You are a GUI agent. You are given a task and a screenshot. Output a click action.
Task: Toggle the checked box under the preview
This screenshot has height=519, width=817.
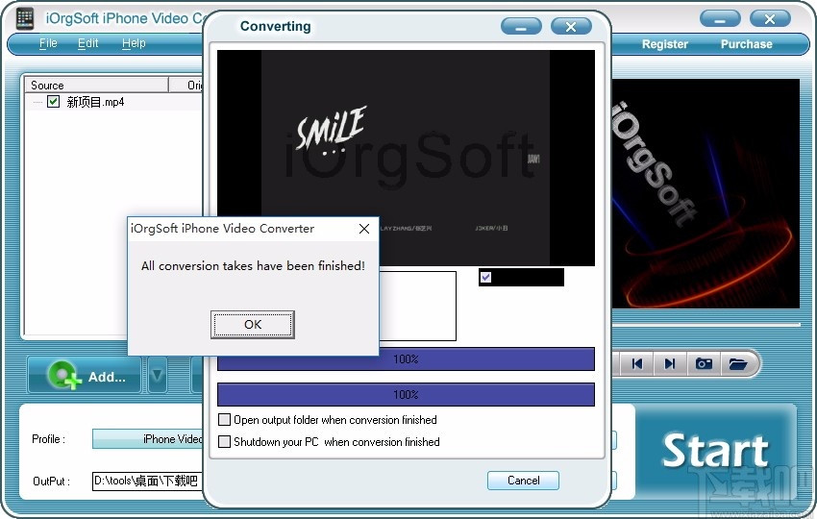tap(485, 277)
